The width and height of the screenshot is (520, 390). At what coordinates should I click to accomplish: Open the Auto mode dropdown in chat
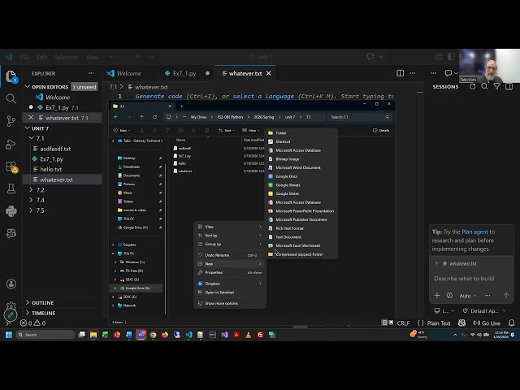click(x=468, y=296)
